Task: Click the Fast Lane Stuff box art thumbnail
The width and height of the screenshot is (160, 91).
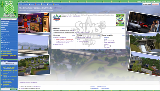Action: coord(120,20)
